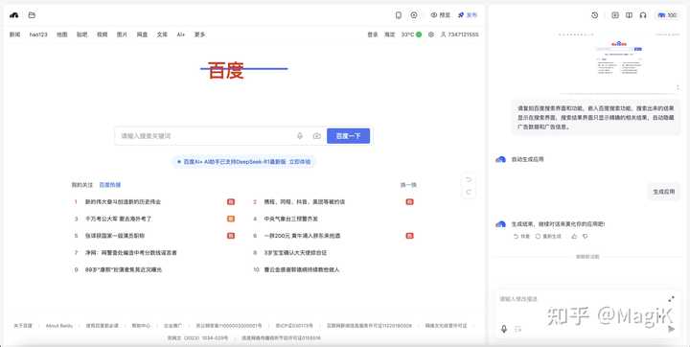The height and width of the screenshot is (347, 690).
Task: Click the split-panel book icon in the chat header
Action: [x=630, y=15]
